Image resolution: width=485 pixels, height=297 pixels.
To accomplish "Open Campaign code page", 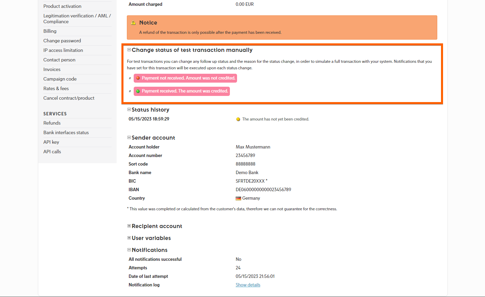I will [60, 79].
